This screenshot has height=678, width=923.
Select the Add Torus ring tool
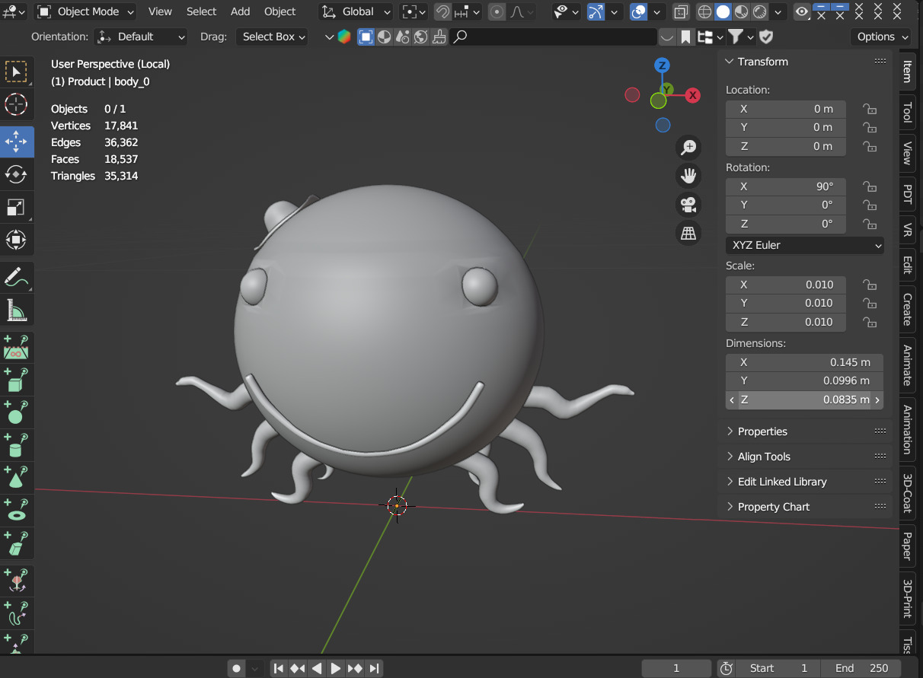coord(16,510)
